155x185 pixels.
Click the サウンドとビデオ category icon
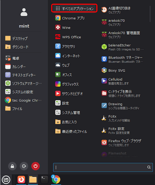(58, 93)
